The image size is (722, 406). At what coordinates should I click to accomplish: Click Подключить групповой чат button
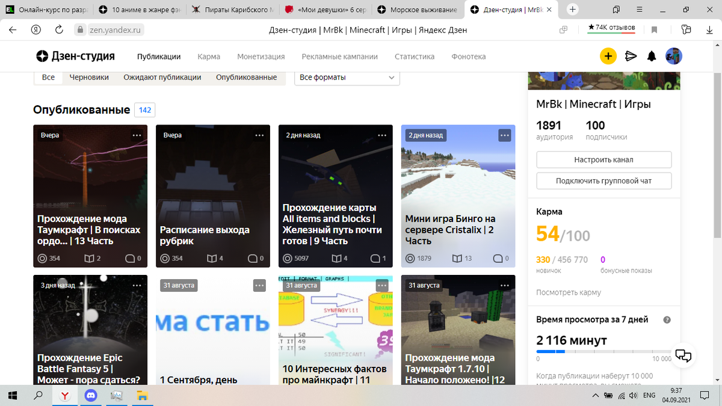point(604,180)
